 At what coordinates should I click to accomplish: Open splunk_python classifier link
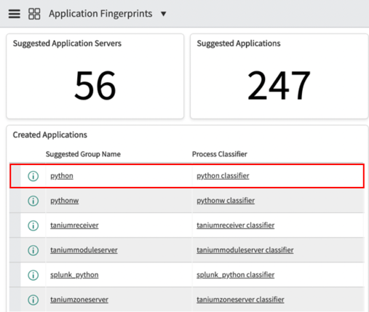236,275
